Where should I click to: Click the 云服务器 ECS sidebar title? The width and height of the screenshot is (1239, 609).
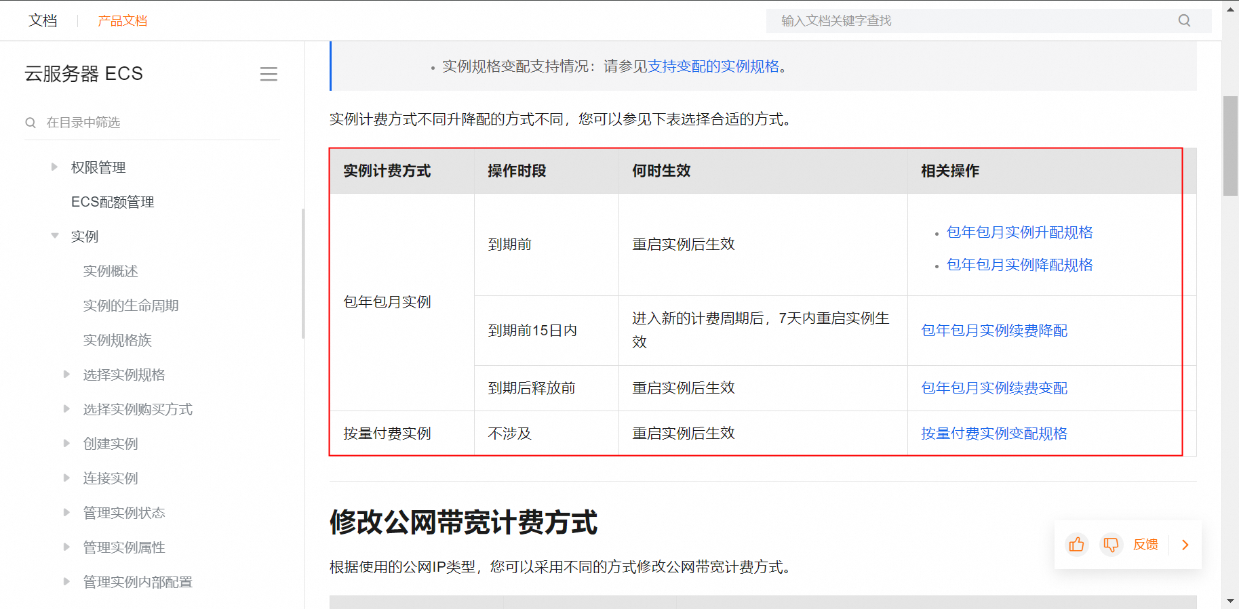click(83, 74)
